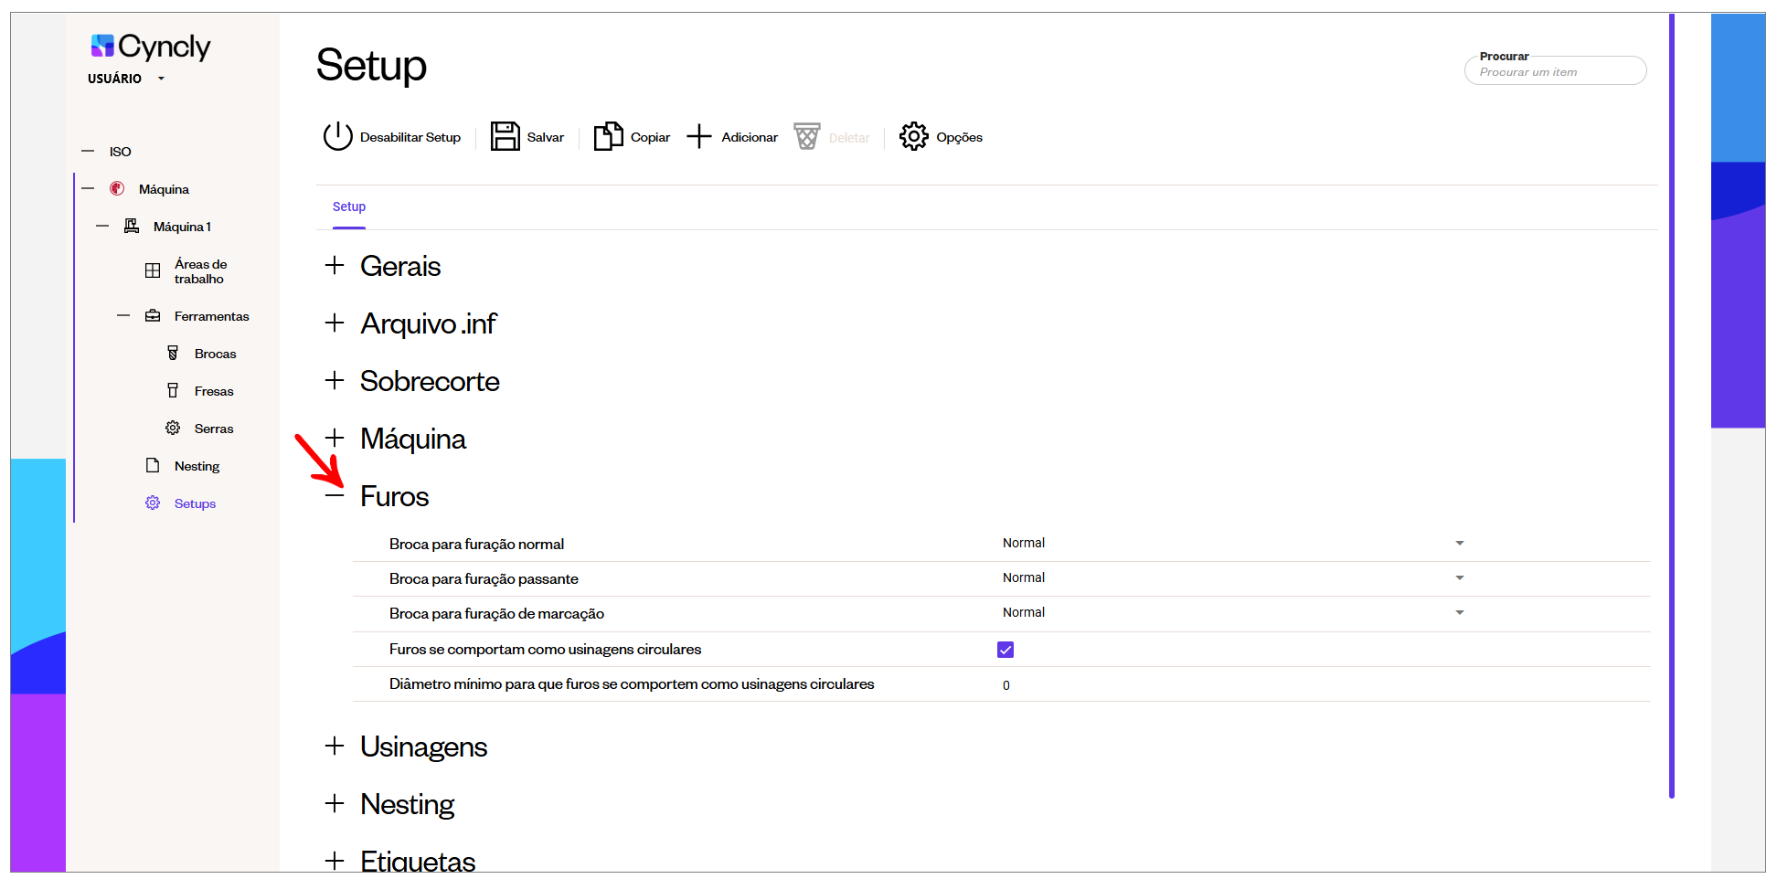Screen dimensions: 1777x879
Task: Click the Nesting page icon in sidebar
Action: (x=153, y=466)
